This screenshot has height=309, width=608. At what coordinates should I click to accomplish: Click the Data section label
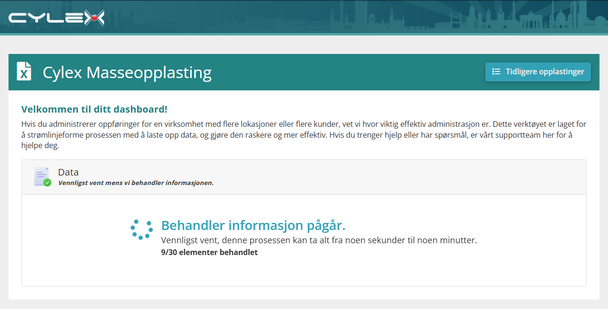point(68,172)
